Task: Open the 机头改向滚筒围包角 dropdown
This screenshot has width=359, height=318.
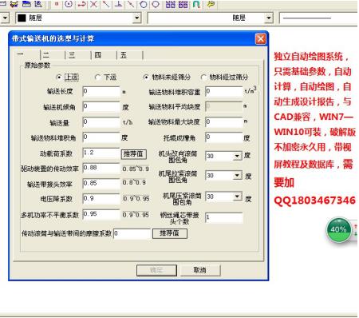Action: [x=237, y=156]
